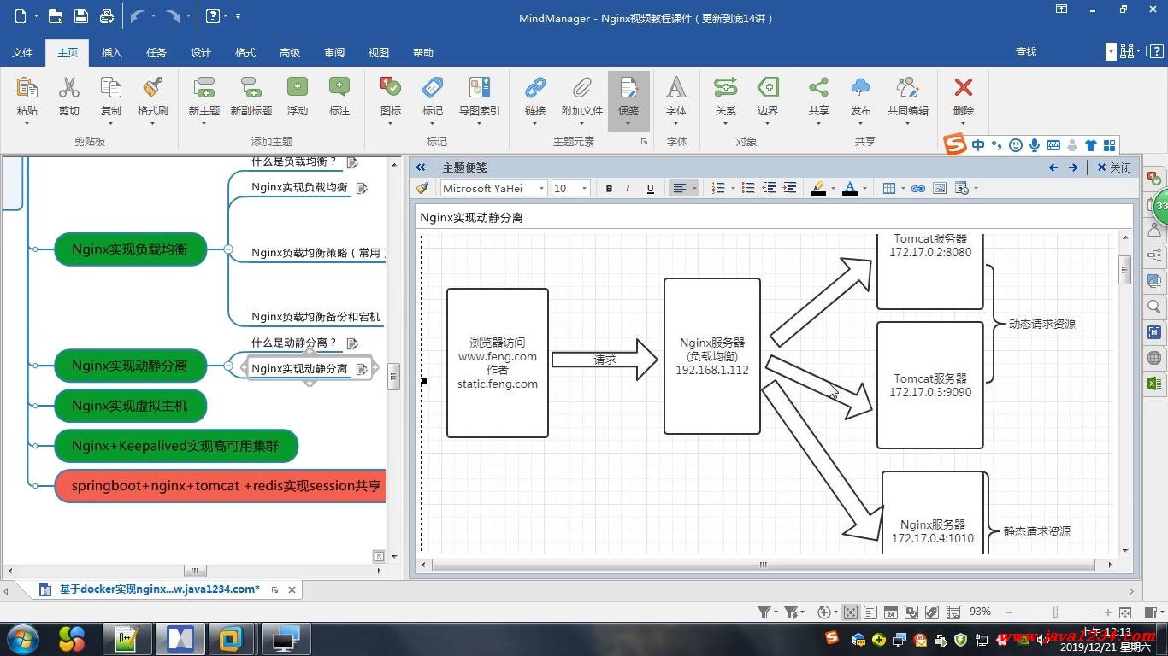Apply the blue font color swatch

pyautogui.click(x=850, y=189)
